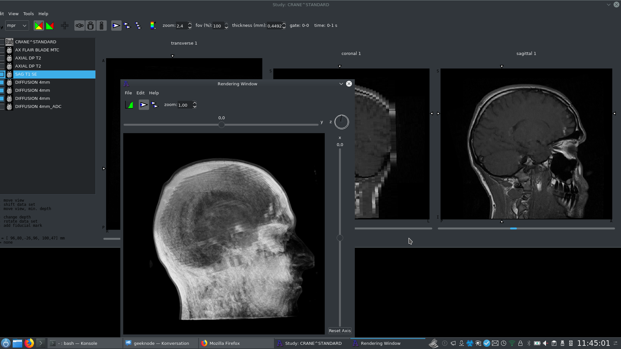Increase Rendering Window zoom with up arrow
The height and width of the screenshot is (349, 621).
point(194,103)
